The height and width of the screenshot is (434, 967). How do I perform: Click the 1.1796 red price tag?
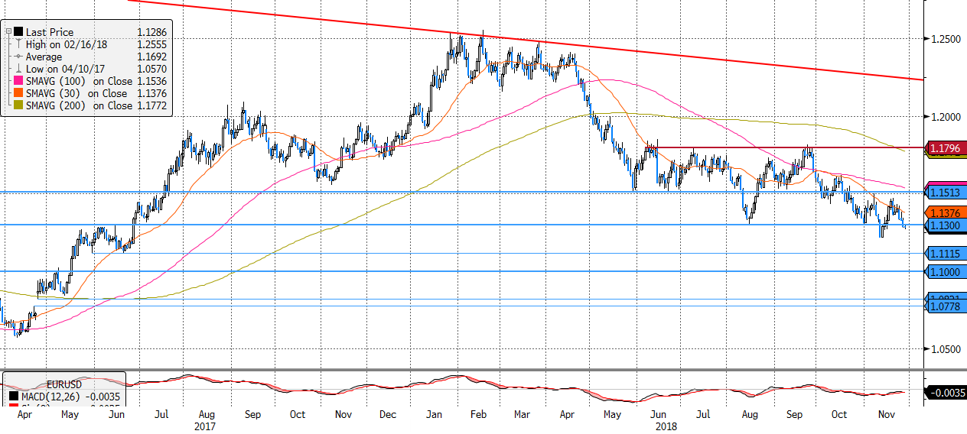coord(946,147)
